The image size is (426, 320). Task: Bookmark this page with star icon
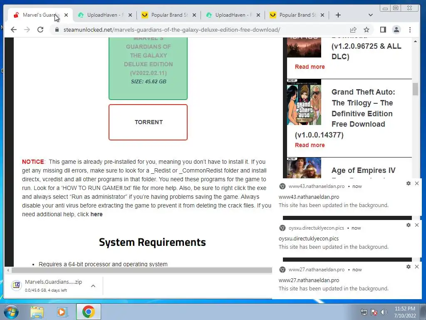click(367, 30)
